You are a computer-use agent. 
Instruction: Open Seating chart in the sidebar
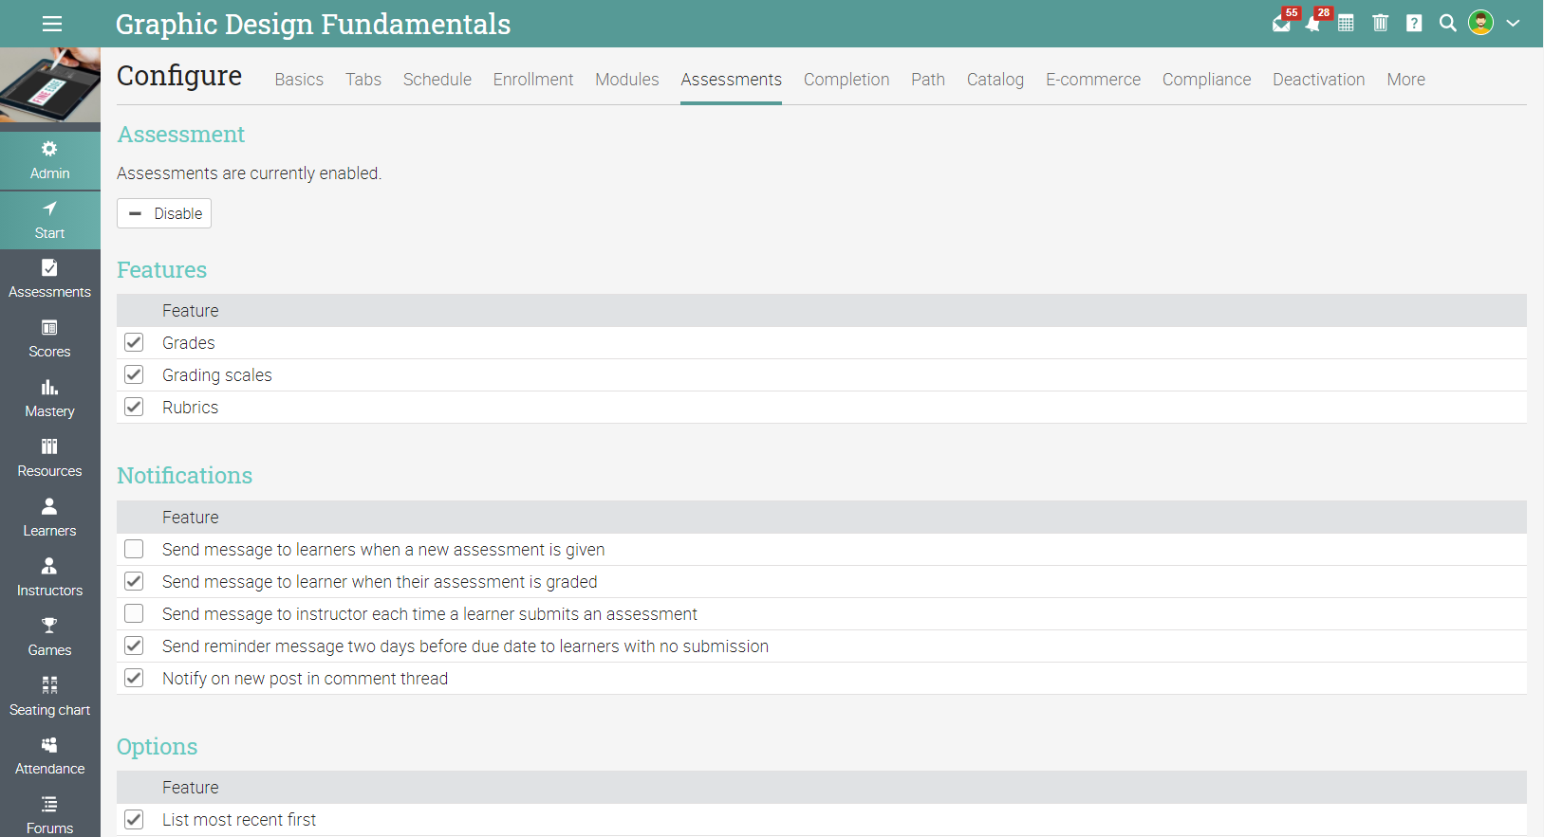50,698
